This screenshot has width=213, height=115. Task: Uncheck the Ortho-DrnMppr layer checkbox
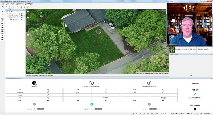(x=9, y=16)
